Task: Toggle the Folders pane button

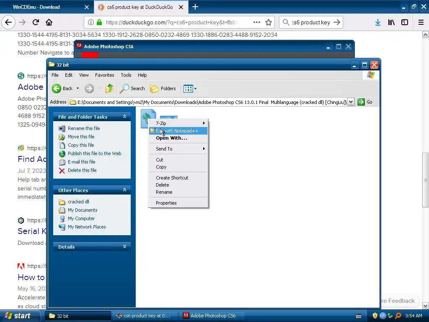Action: (x=163, y=88)
